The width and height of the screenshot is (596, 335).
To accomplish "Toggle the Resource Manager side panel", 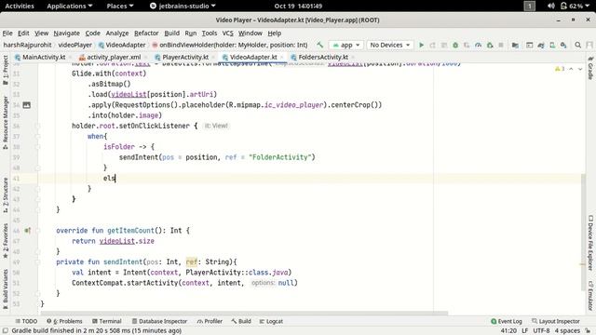I will [x=6, y=122].
